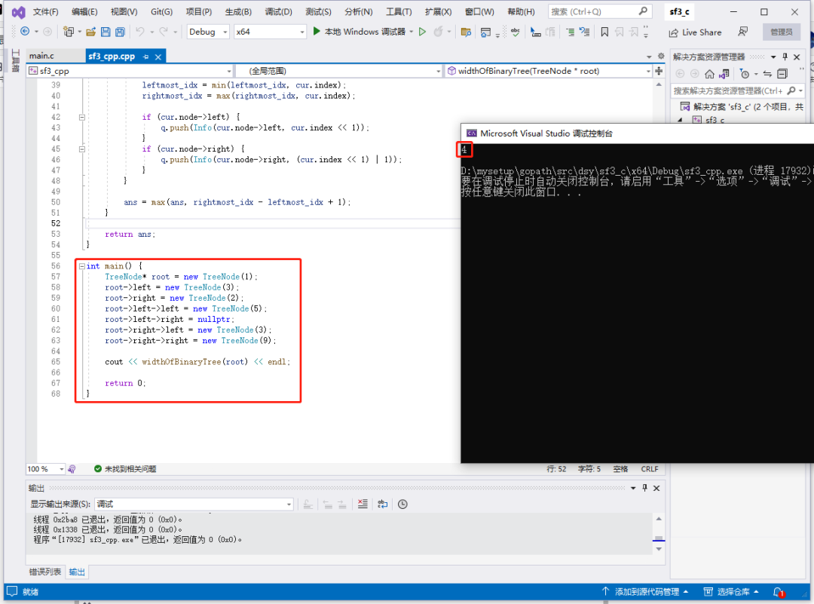The height and width of the screenshot is (604, 814).
Task: Collapse the if cur.node->left block
Action: pos(82,118)
